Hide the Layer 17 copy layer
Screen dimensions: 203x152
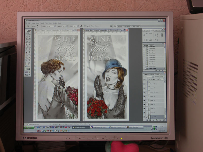pos(144,84)
